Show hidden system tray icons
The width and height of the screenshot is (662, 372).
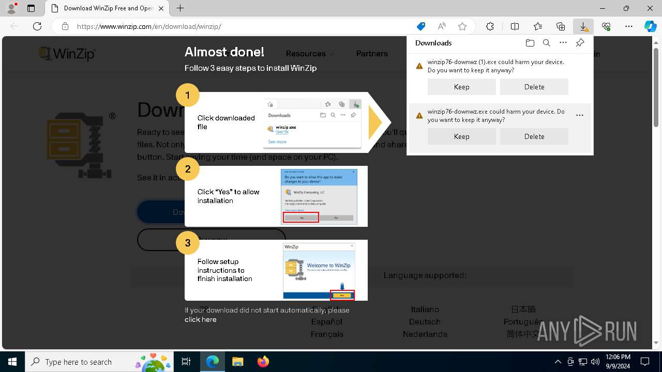pos(558,362)
